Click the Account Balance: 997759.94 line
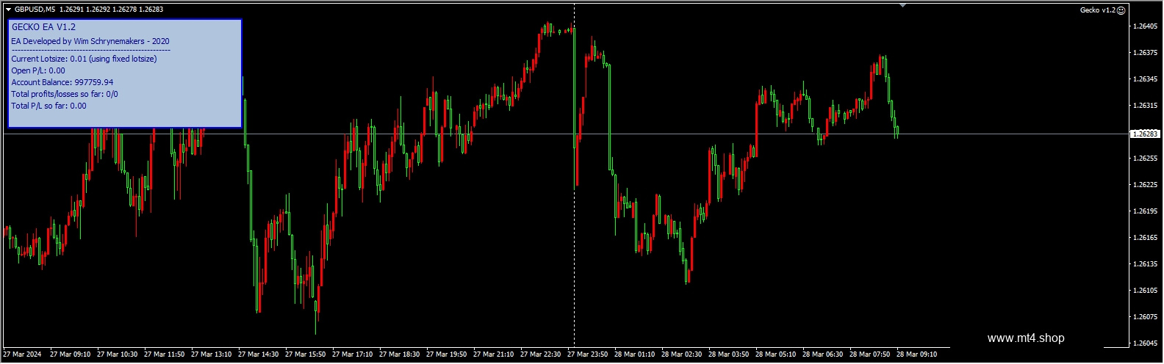Image resolution: width=1164 pixels, height=364 pixels. [62, 82]
